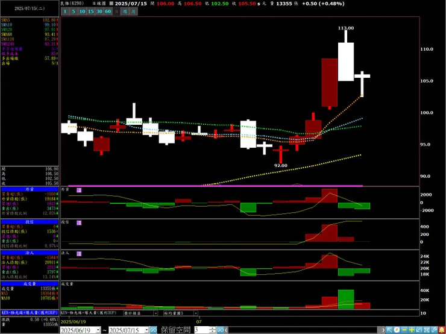The height and width of the screenshot is (334, 446).
Task: Click the volume 13355 text in top header
Action: [283, 4]
